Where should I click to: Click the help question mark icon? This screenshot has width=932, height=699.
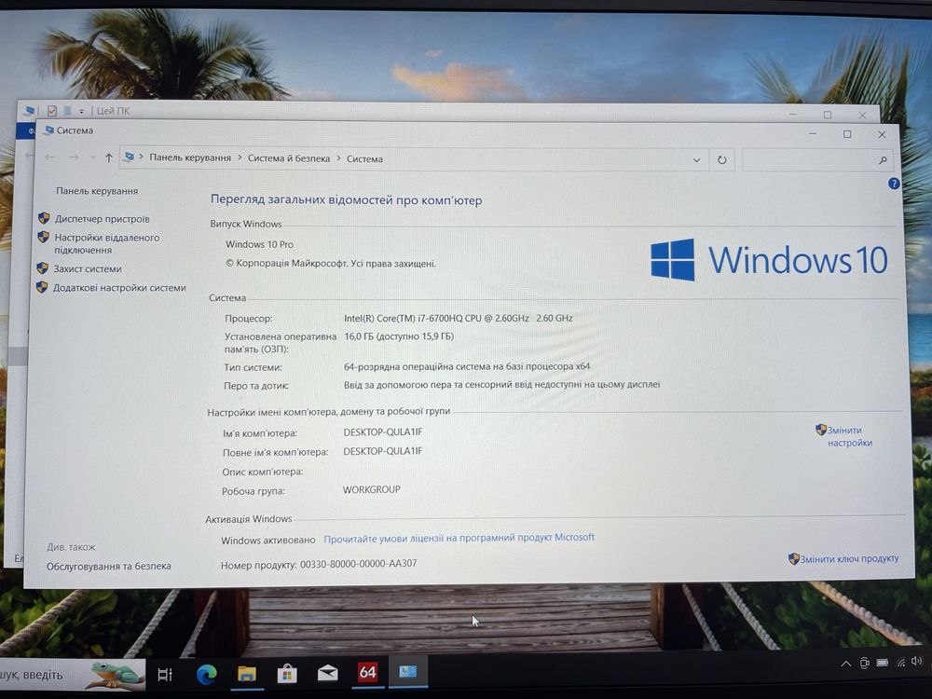[894, 184]
